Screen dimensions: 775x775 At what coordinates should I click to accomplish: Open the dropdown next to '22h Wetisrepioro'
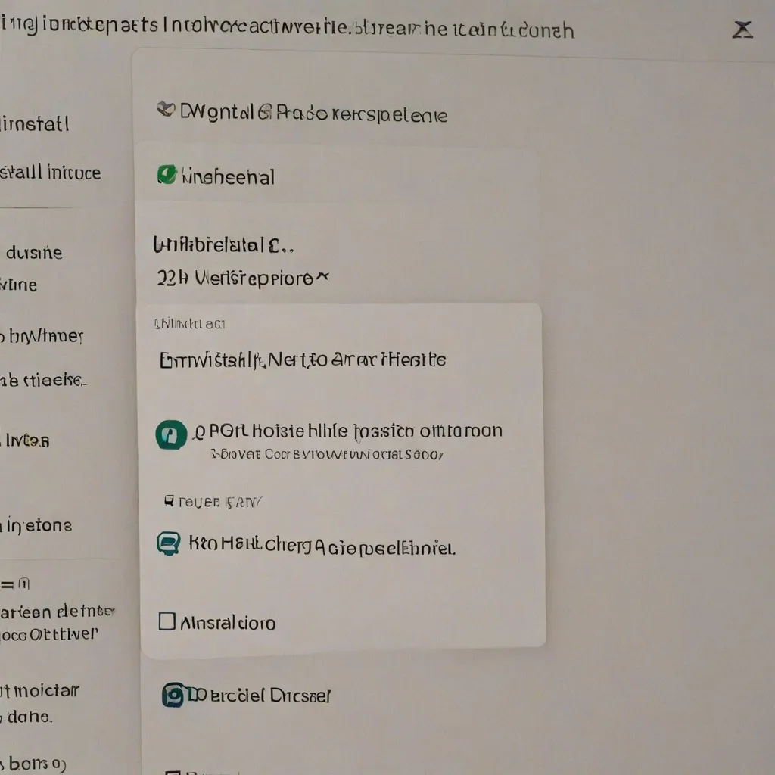pos(321,275)
